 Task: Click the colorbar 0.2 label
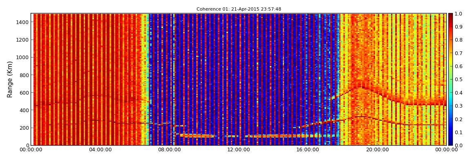pyautogui.click(x=458, y=119)
